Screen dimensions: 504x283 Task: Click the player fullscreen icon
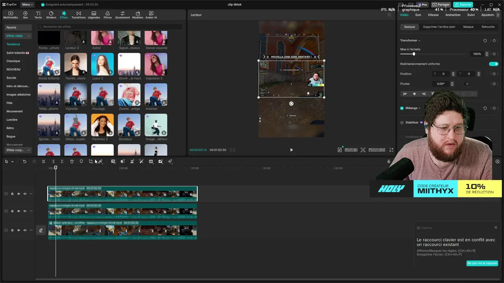pos(391,150)
